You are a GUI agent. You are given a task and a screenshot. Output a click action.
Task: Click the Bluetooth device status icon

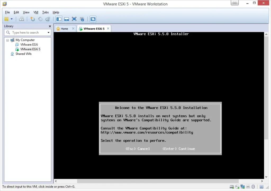pos(253,187)
